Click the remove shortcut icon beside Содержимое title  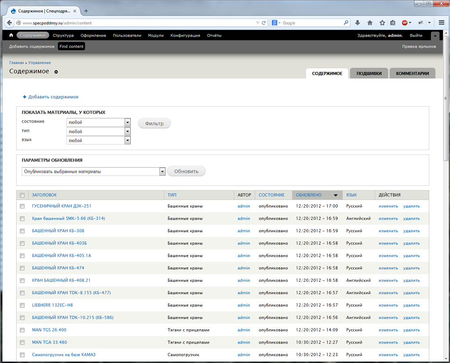click(56, 72)
